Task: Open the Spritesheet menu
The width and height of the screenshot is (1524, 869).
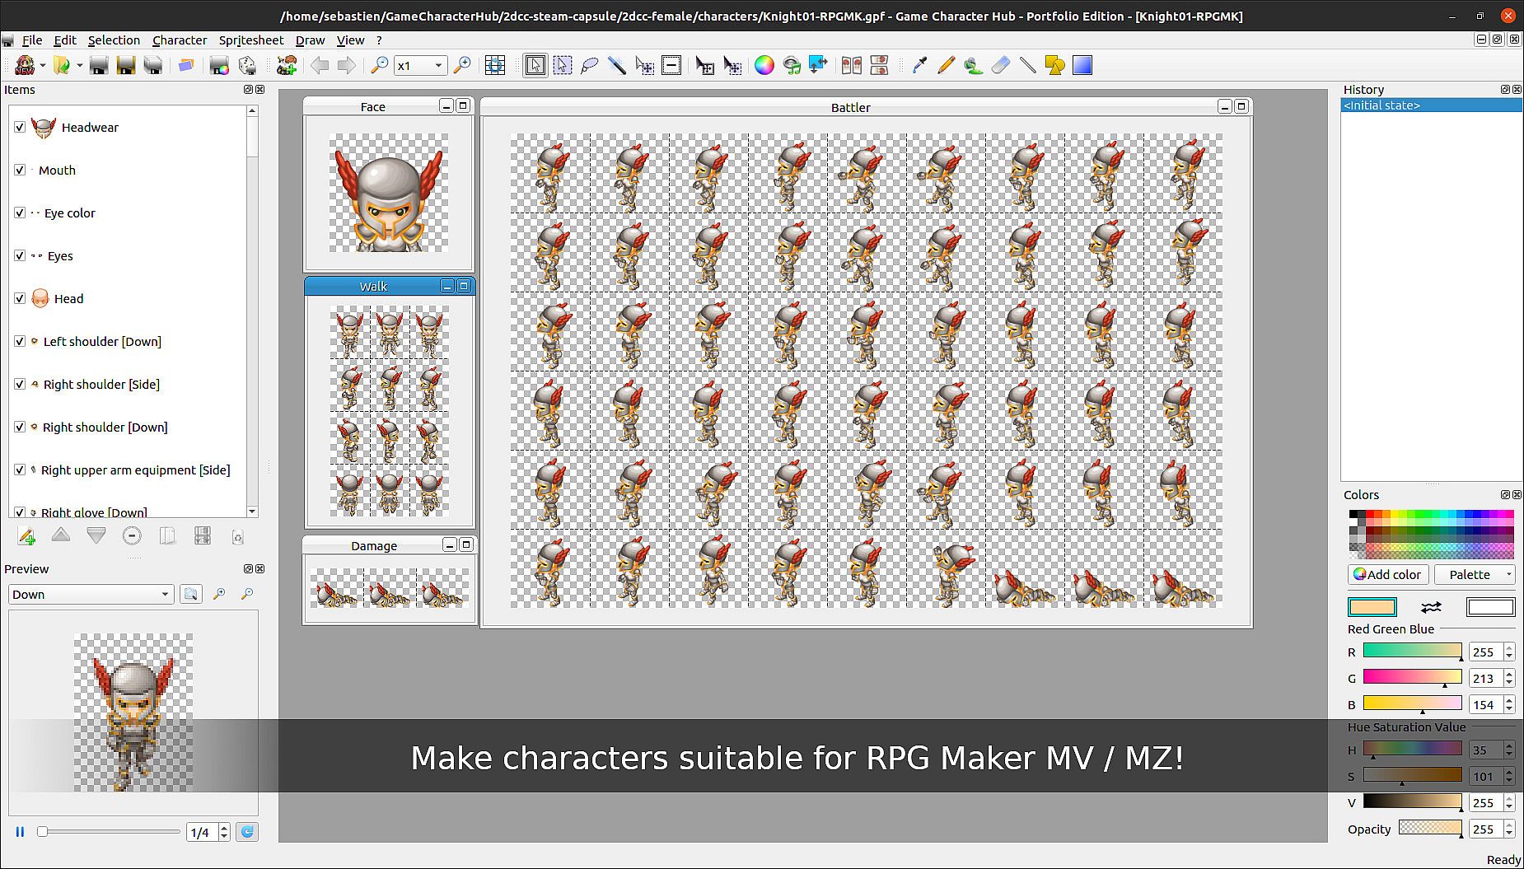Action: [x=250, y=40]
